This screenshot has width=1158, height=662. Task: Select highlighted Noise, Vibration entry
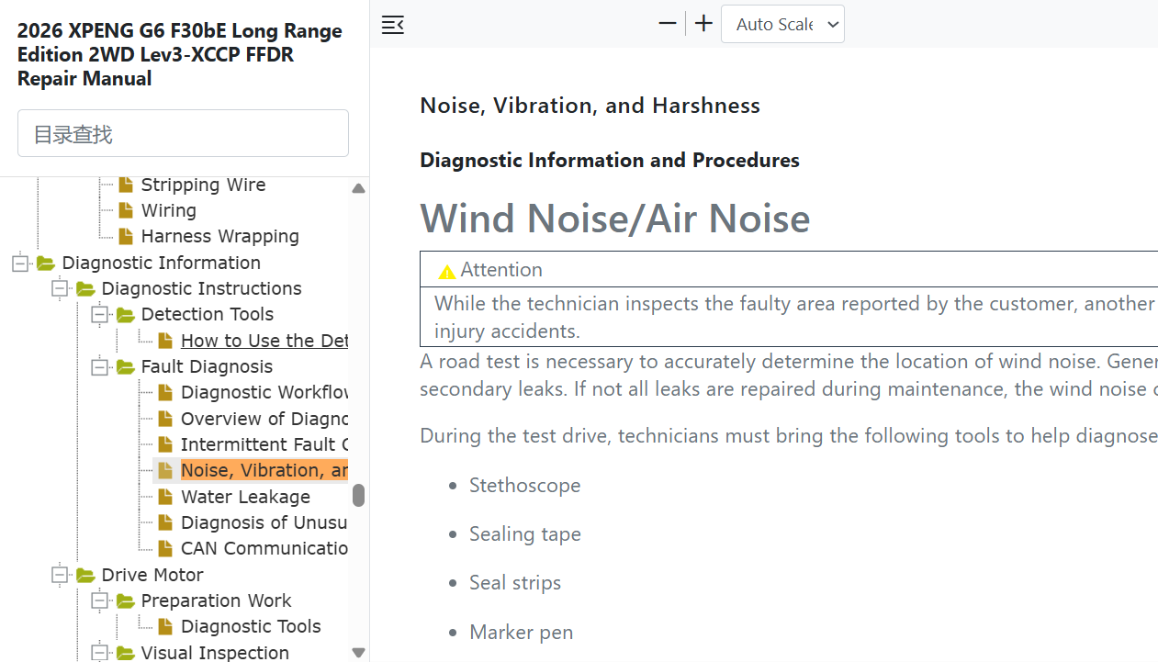click(x=264, y=470)
